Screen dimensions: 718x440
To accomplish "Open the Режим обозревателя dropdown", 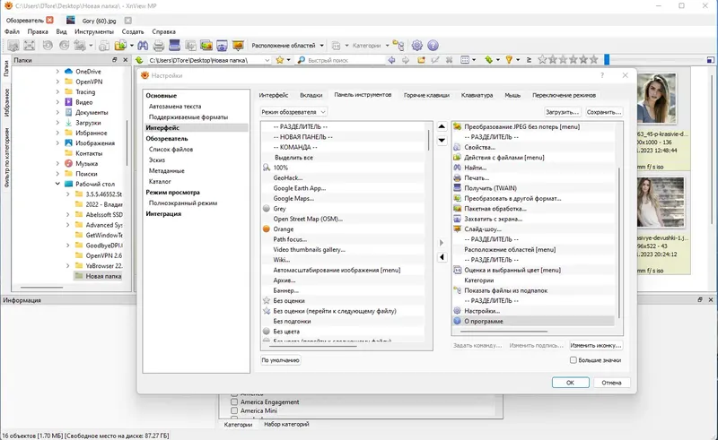I will 293,112.
